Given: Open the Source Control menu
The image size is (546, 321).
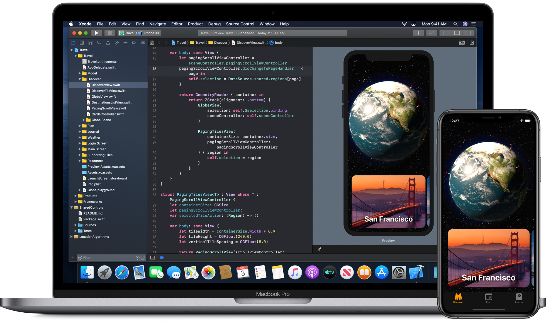Looking at the screenshot, I should (x=240, y=24).
